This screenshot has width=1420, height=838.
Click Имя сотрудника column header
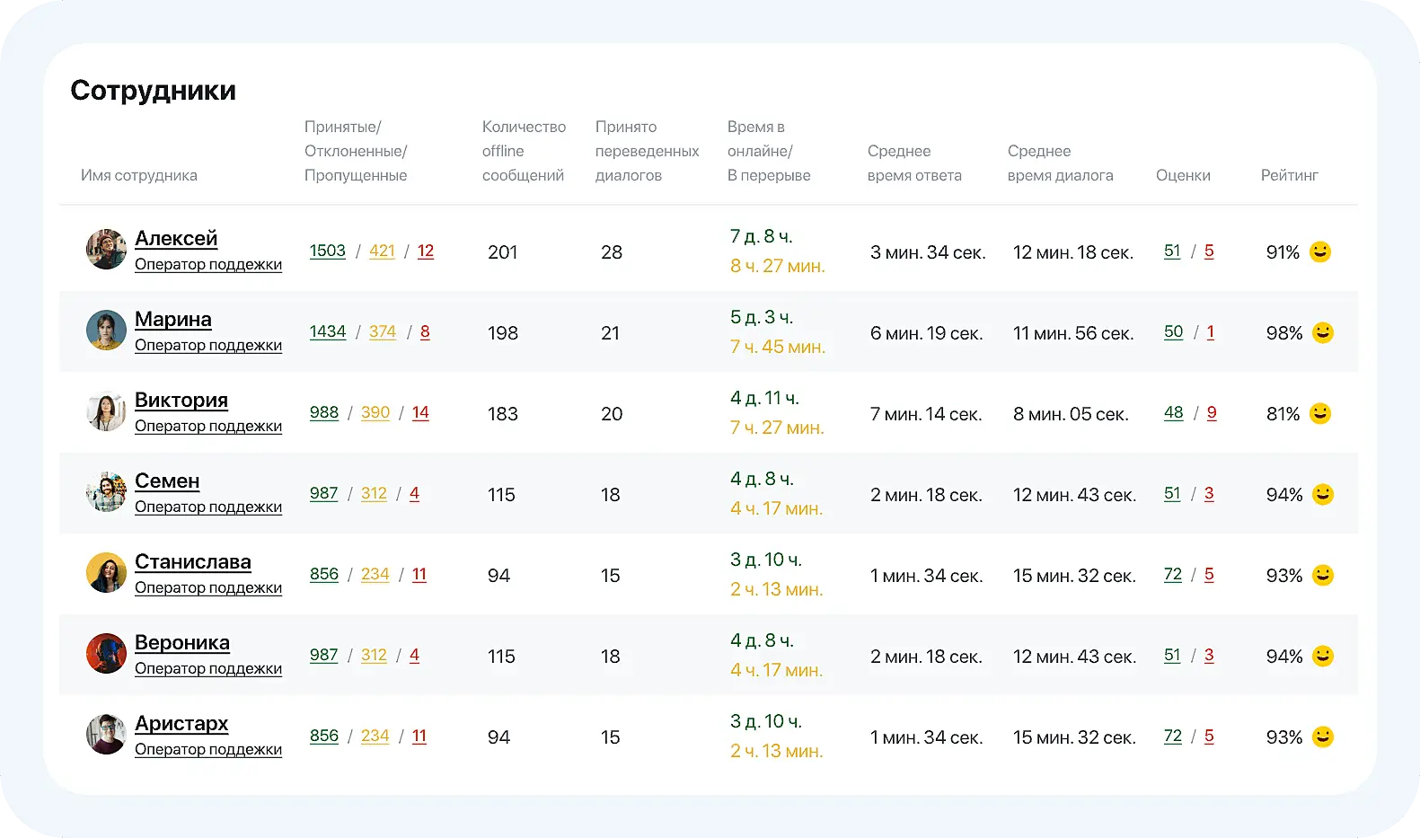tap(139, 175)
